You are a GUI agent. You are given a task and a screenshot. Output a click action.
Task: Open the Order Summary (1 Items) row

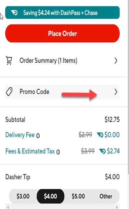pos(62,61)
